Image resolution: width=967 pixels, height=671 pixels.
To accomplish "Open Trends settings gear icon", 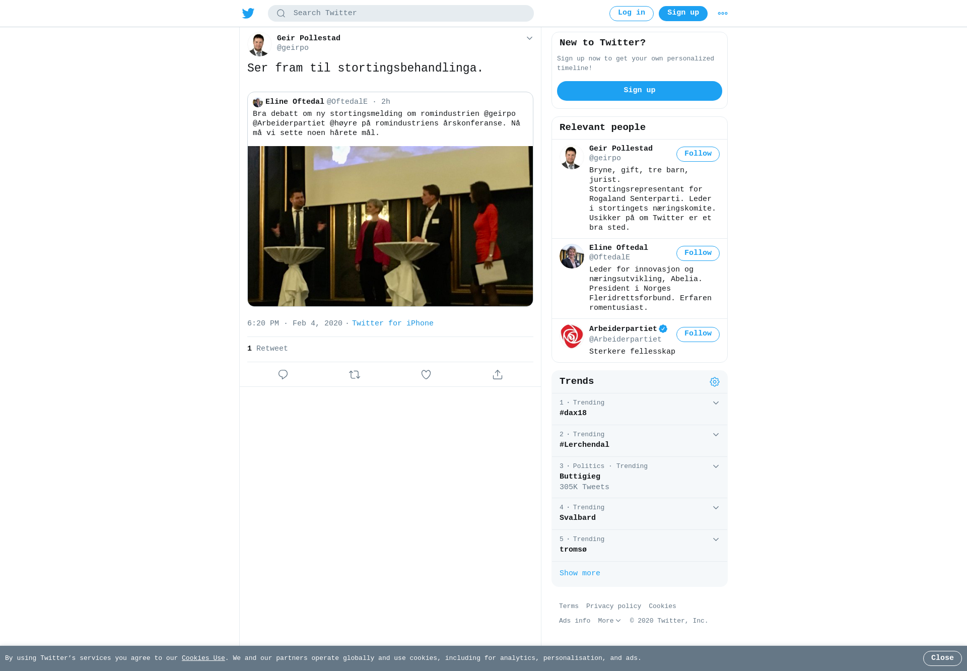I will (715, 382).
